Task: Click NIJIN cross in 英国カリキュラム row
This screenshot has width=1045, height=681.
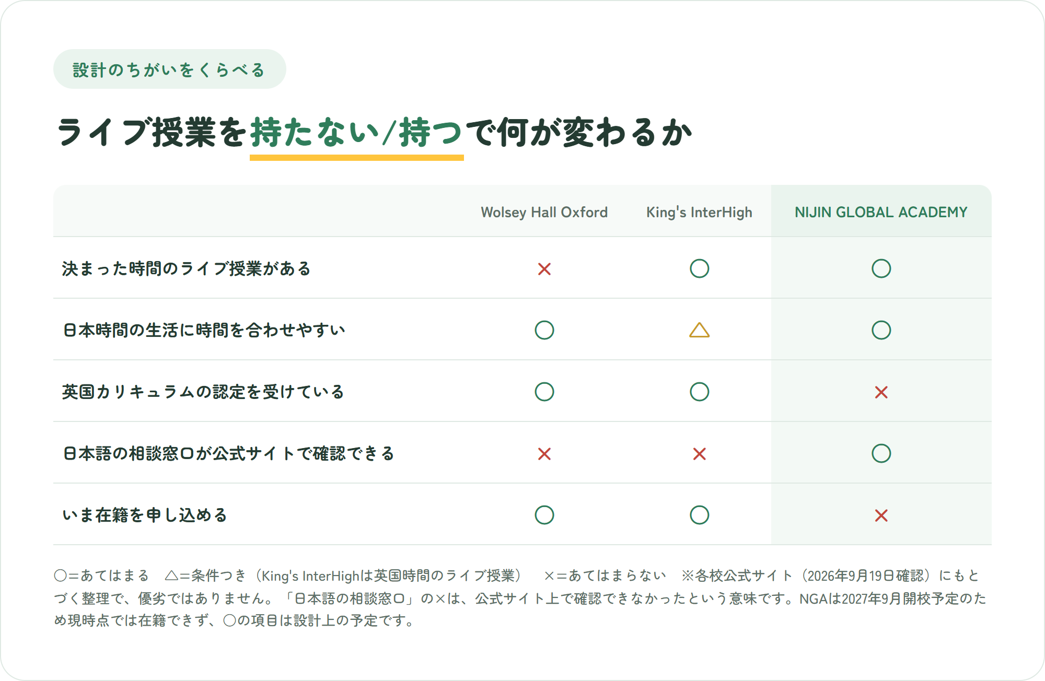Action: (881, 392)
